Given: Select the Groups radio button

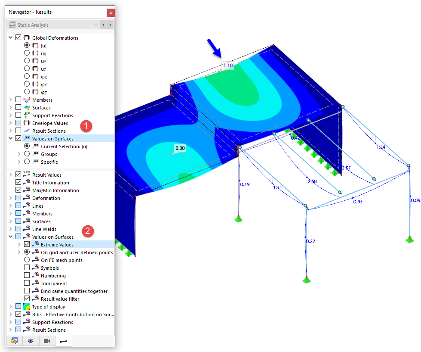Looking at the screenshot, I should pos(27,154).
